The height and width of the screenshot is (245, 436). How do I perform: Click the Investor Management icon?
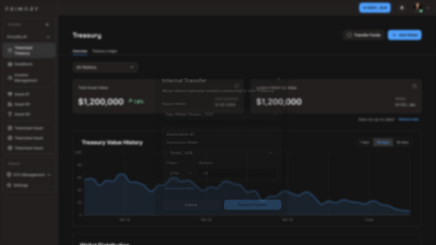coord(10,78)
